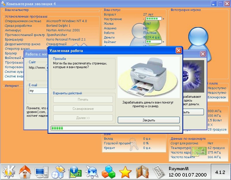Click the Далее >> button
This screenshot has height=180, width=231.
(x=83, y=118)
